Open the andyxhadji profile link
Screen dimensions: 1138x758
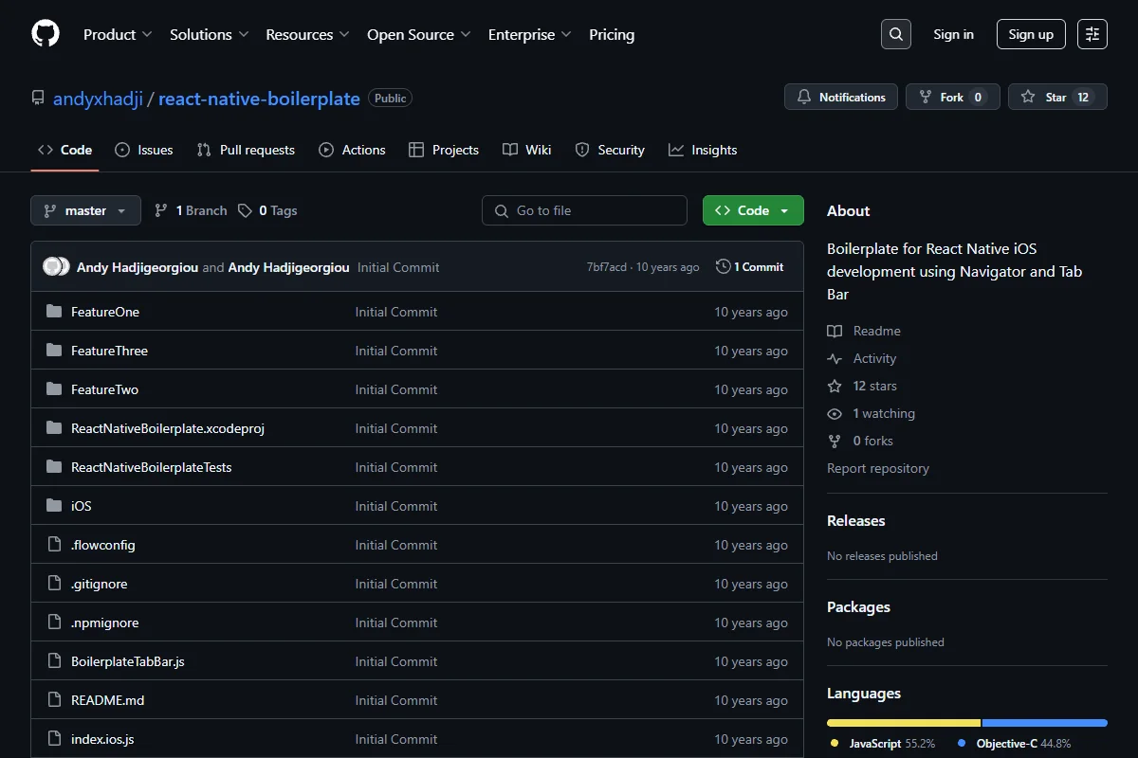click(98, 99)
